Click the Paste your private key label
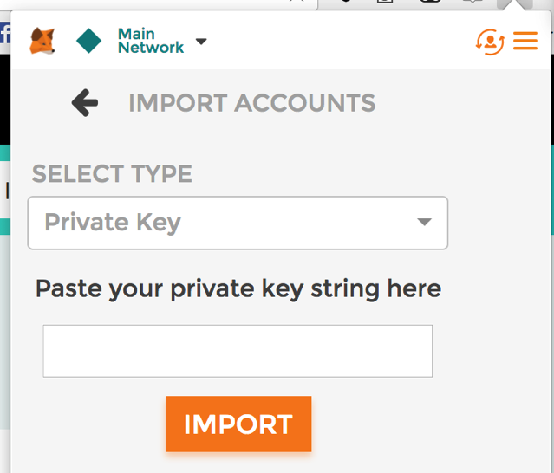The width and height of the screenshot is (554, 473). 238,289
